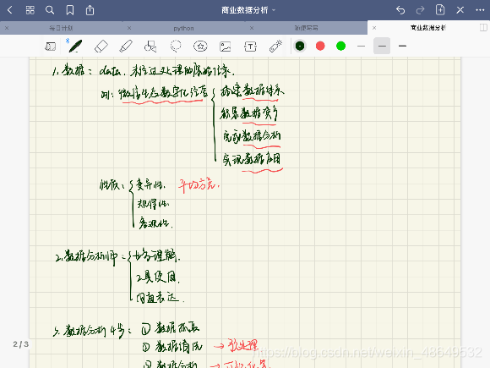The height and width of the screenshot is (368, 490).
Task: Select the 商业数据分析 tab
Action: (428, 28)
